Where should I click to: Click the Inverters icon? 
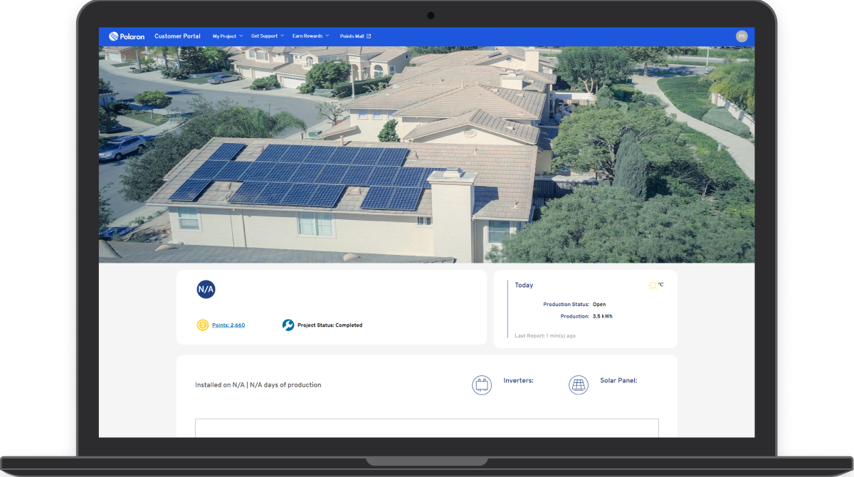coord(482,385)
